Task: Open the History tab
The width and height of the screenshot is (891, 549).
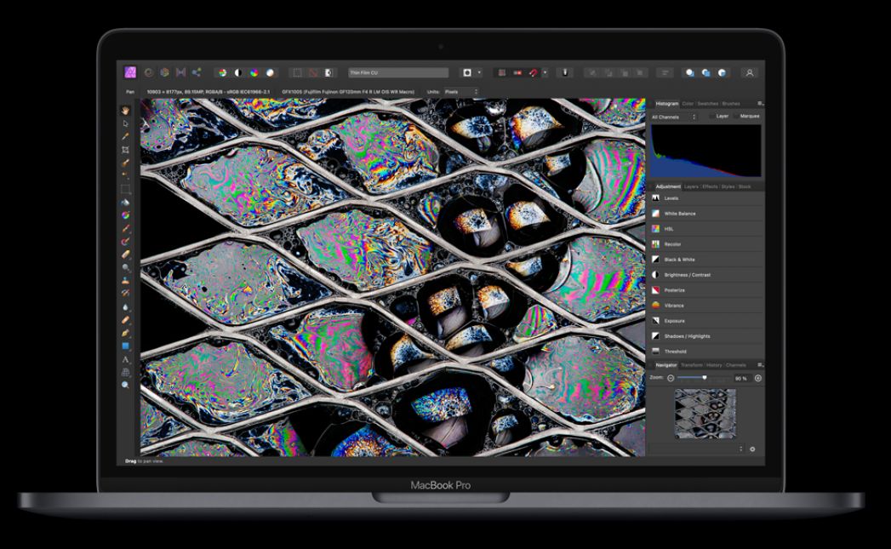Action: pyautogui.click(x=715, y=365)
